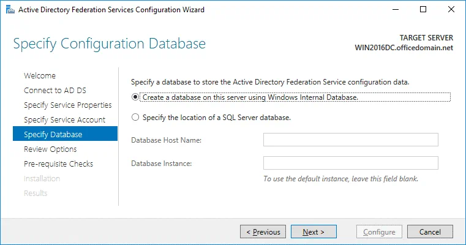Select Create a database using Windows Internal Database

135,97
